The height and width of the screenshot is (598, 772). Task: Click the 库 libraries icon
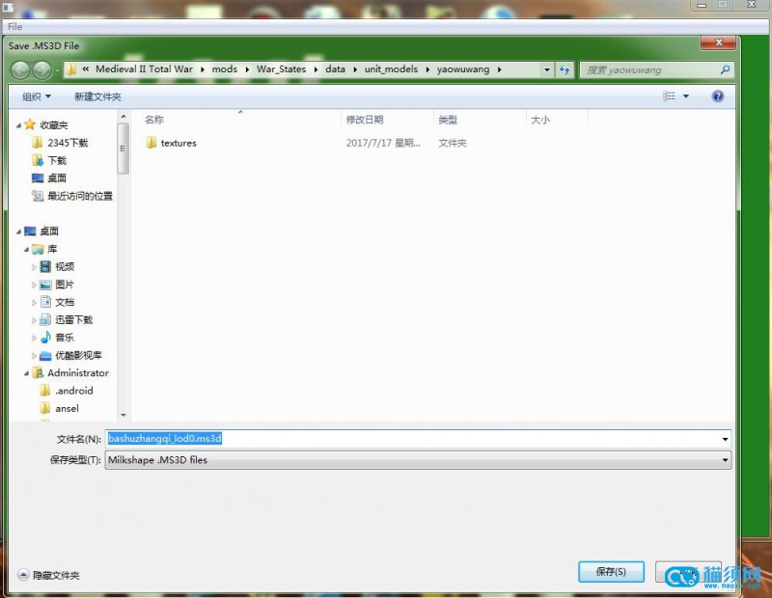38,249
